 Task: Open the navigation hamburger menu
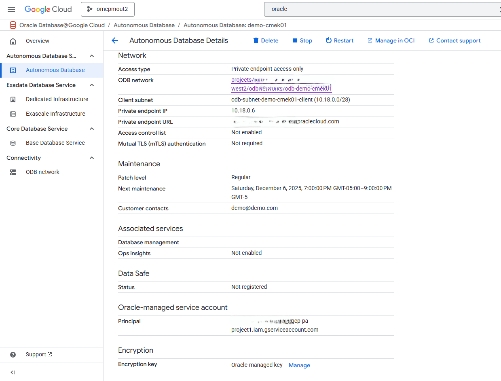click(11, 9)
